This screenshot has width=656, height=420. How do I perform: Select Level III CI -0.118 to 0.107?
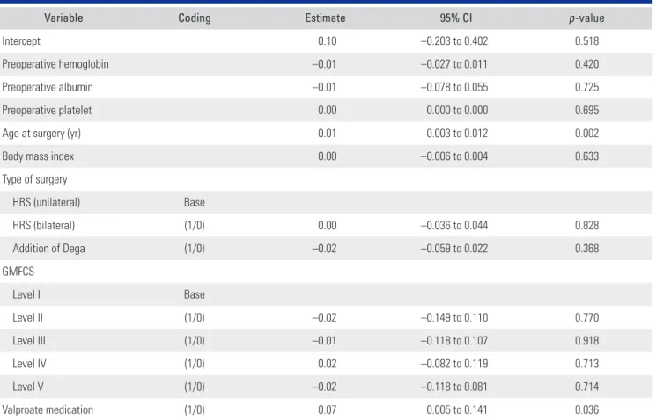(x=454, y=340)
